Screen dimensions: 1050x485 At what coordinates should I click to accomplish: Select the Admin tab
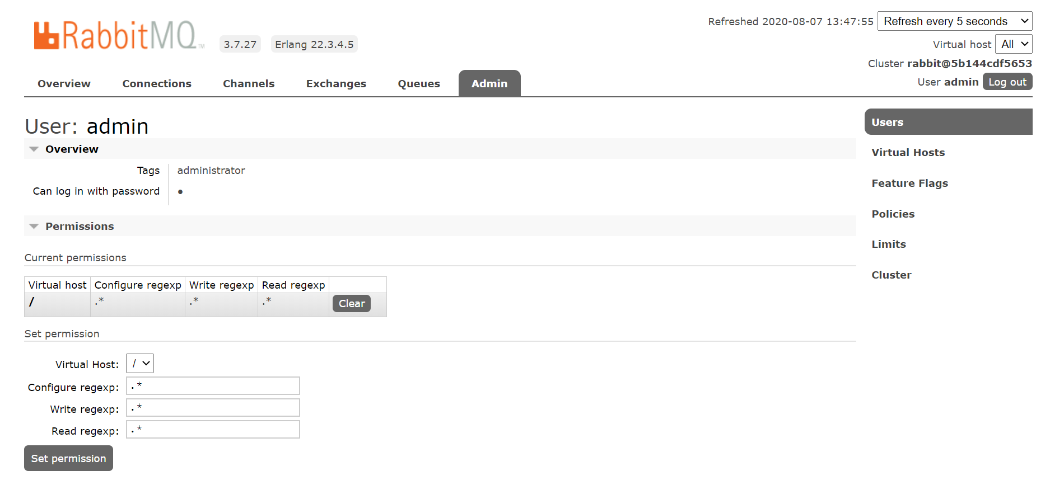[x=489, y=83]
